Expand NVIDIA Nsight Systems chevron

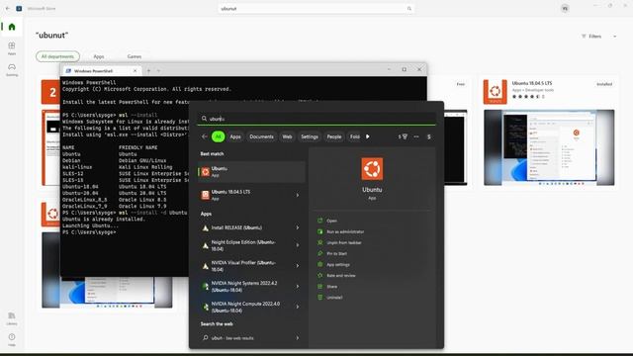[x=298, y=287]
